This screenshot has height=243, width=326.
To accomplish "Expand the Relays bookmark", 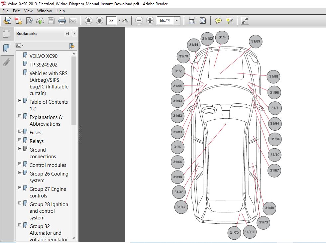I will coord(20,140).
